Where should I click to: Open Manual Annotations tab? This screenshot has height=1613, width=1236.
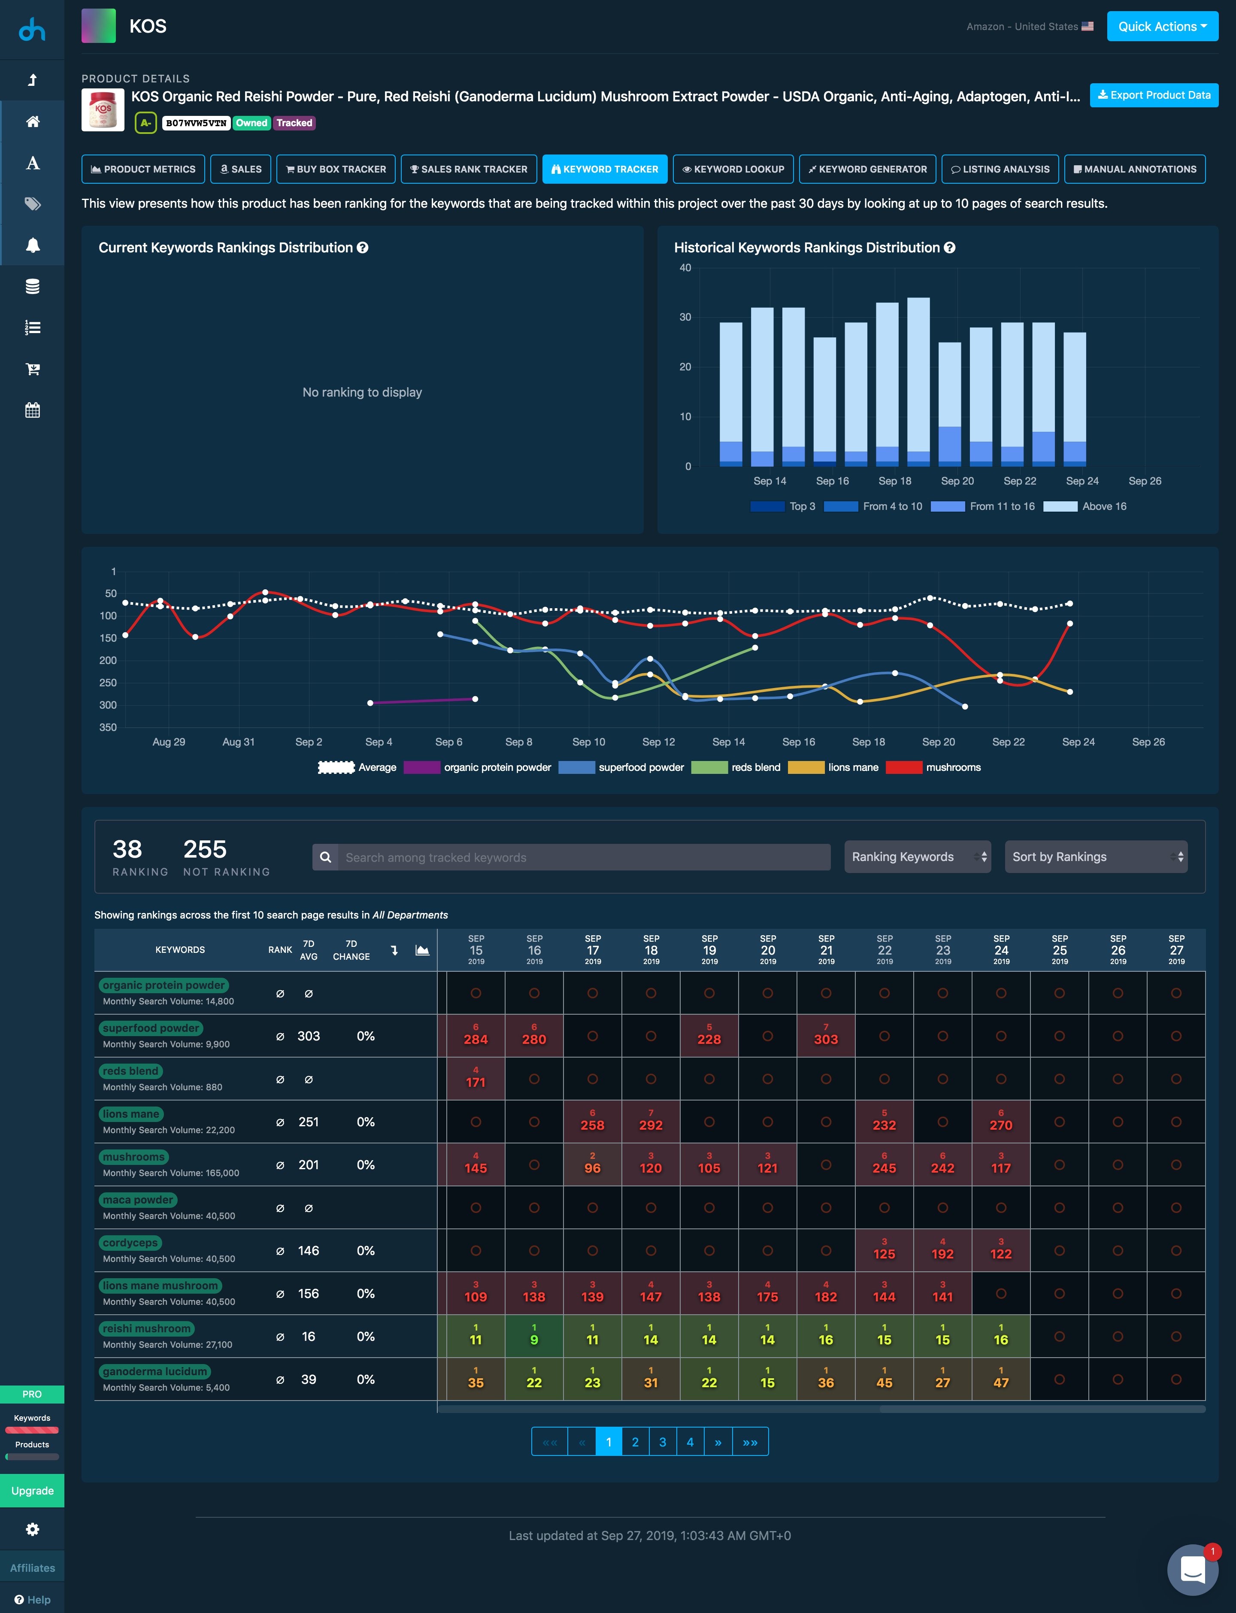pos(1134,169)
